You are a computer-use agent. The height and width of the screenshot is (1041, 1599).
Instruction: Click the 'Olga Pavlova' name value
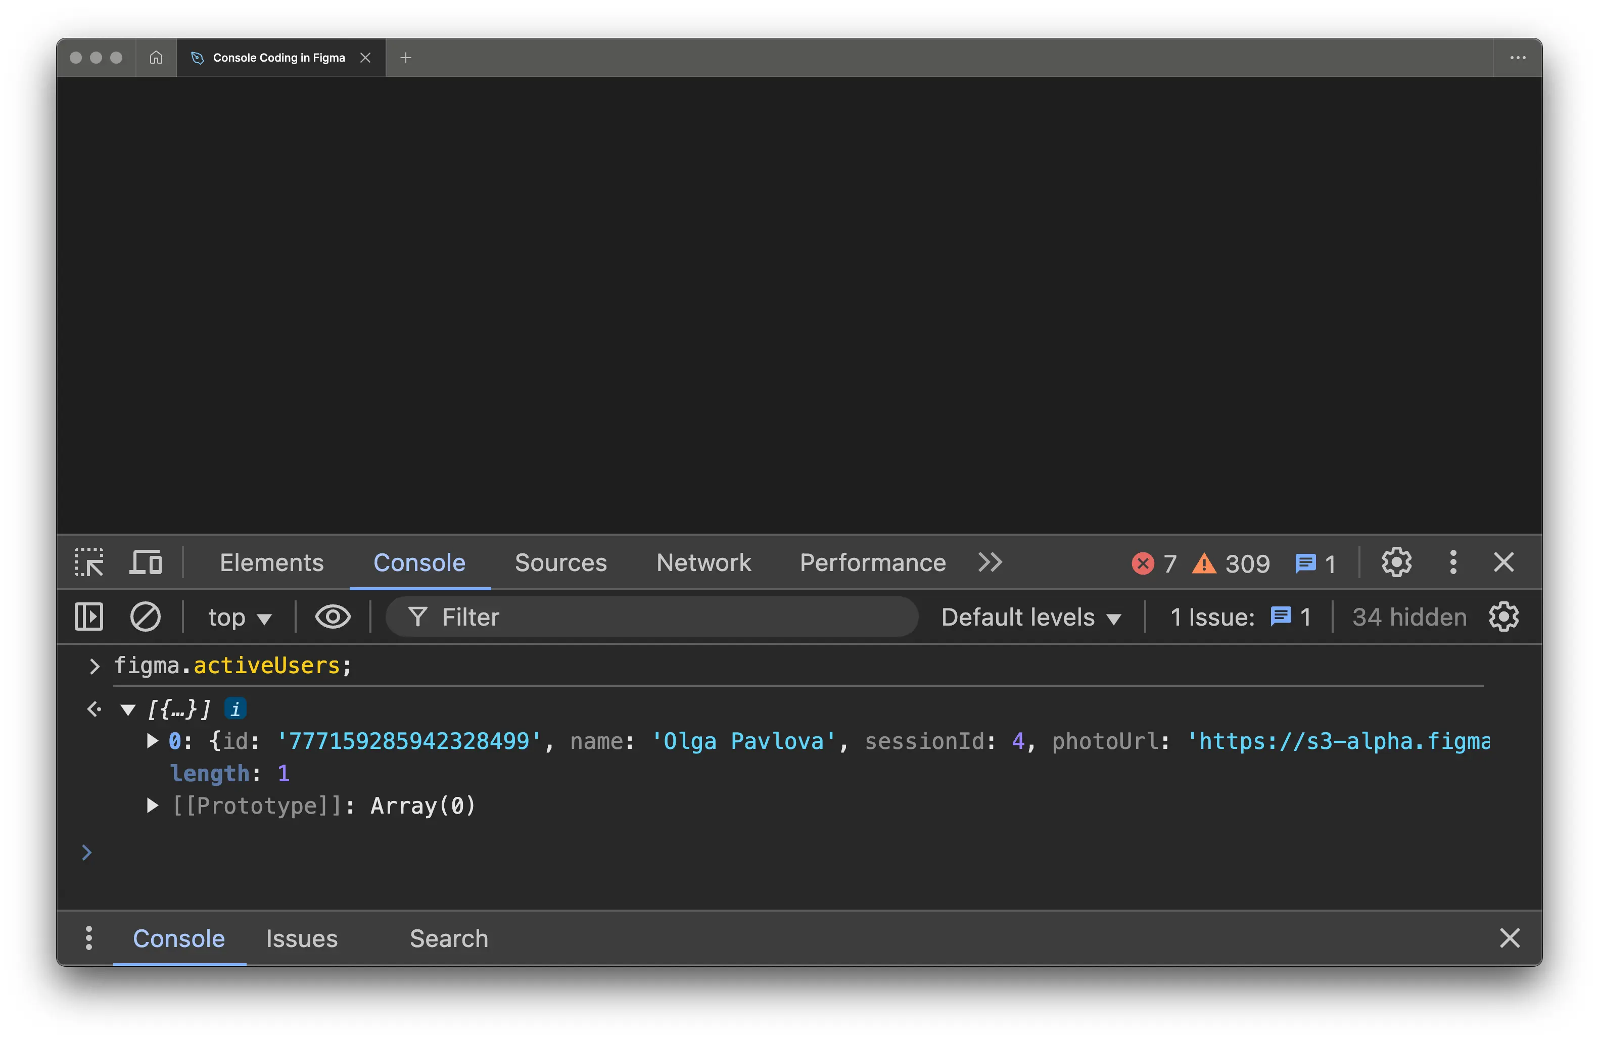coord(743,741)
